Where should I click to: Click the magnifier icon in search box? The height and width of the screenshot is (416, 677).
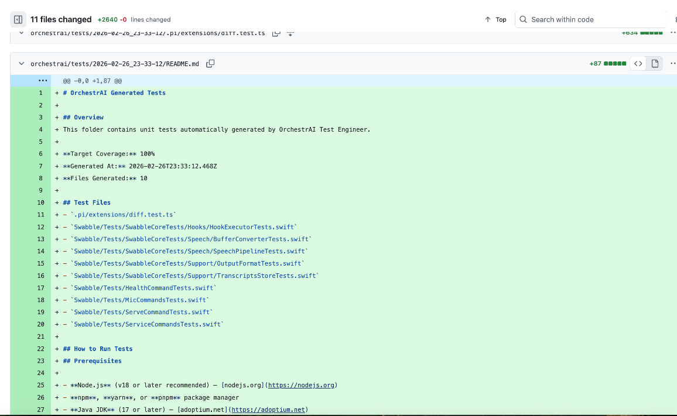(x=524, y=19)
